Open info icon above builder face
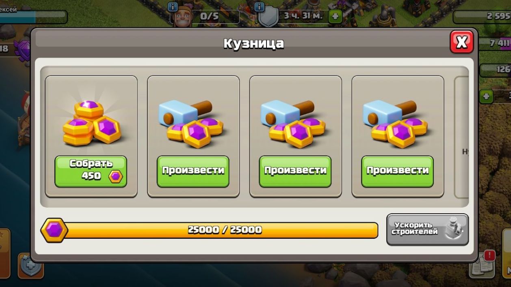This screenshot has height=287, width=511. pyautogui.click(x=173, y=7)
